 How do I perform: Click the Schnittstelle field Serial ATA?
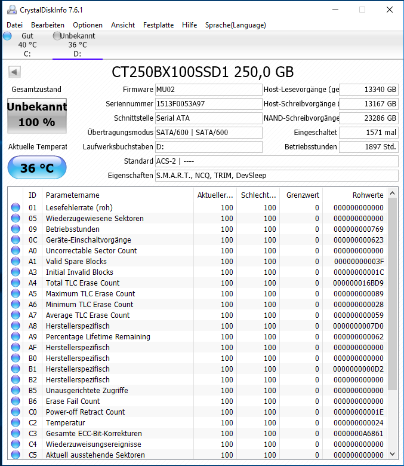(209, 118)
